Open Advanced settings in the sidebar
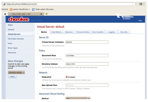The height and width of the screenshot is (102, 148). pos(12,53)
